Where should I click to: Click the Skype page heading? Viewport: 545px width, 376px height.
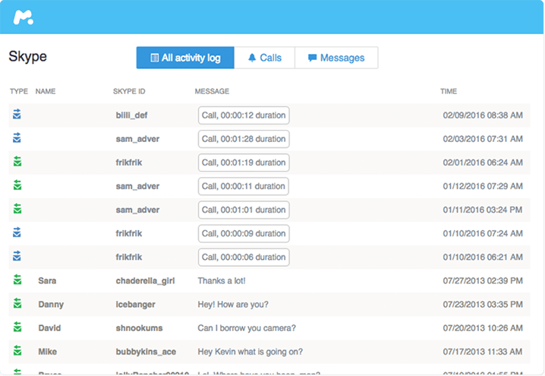tap(28, 57)
